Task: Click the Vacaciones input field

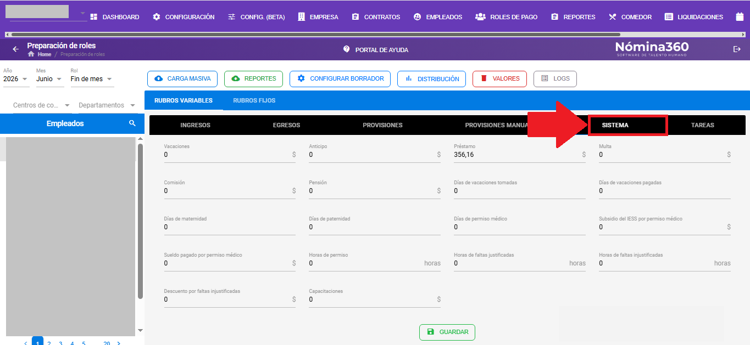Action: click(x=230, y=155)
